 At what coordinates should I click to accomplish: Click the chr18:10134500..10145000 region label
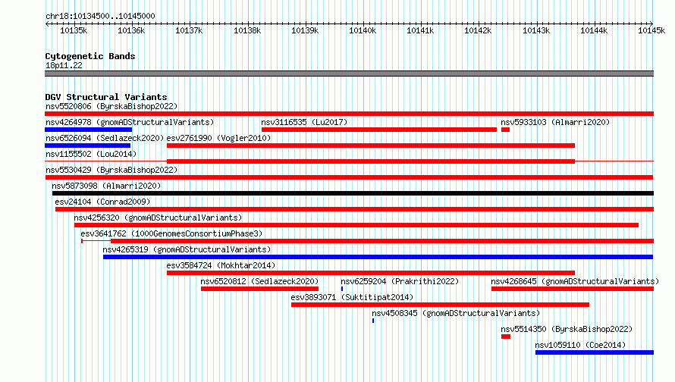pyautogui.click(x=100, y=16)
